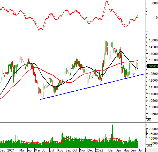The height and width of the screenshot is (152, 158).
Task: Click the Nov label on the time axis
Action: tap(82, 150)
